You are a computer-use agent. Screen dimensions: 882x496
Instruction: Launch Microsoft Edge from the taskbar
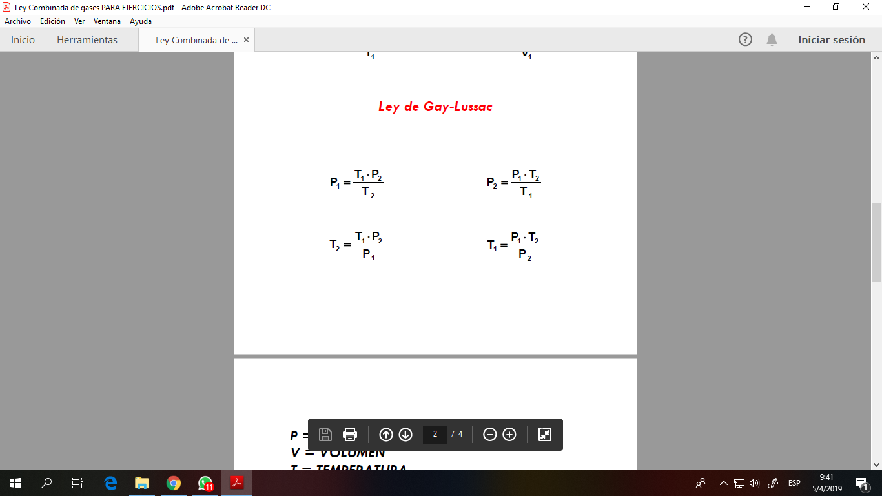point(110,483)
